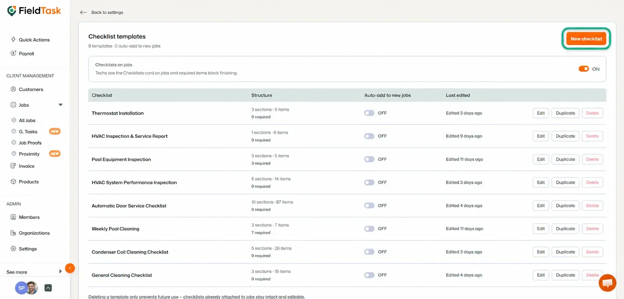
Task: Collapse the sidebar with orange arrow button
Action: pyautogui.click(x=70, y=268)
